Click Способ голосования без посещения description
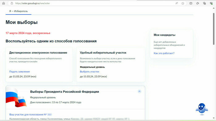Screen dimensions: 216x121 [35, 60]
